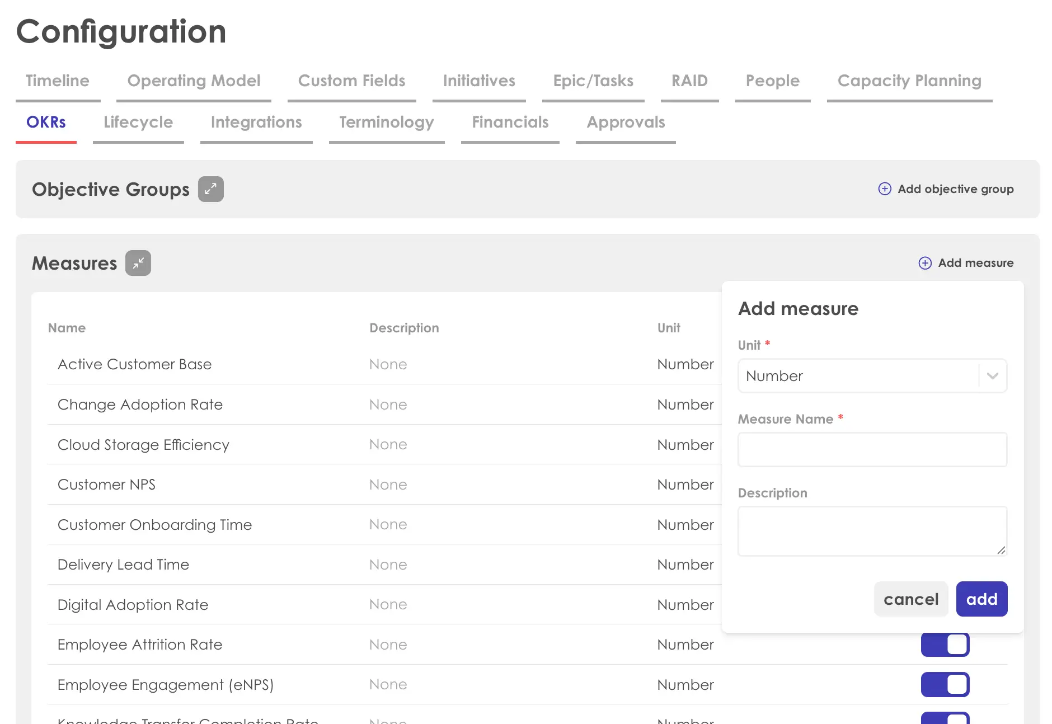The height and width of the screenshot is (724, 1052).
Task: Click the Measure Name input field
Action: point(872,450)
